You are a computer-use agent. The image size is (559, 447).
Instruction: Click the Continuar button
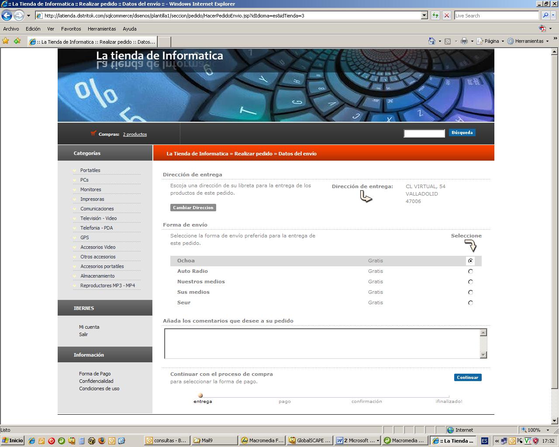[467, 378]
